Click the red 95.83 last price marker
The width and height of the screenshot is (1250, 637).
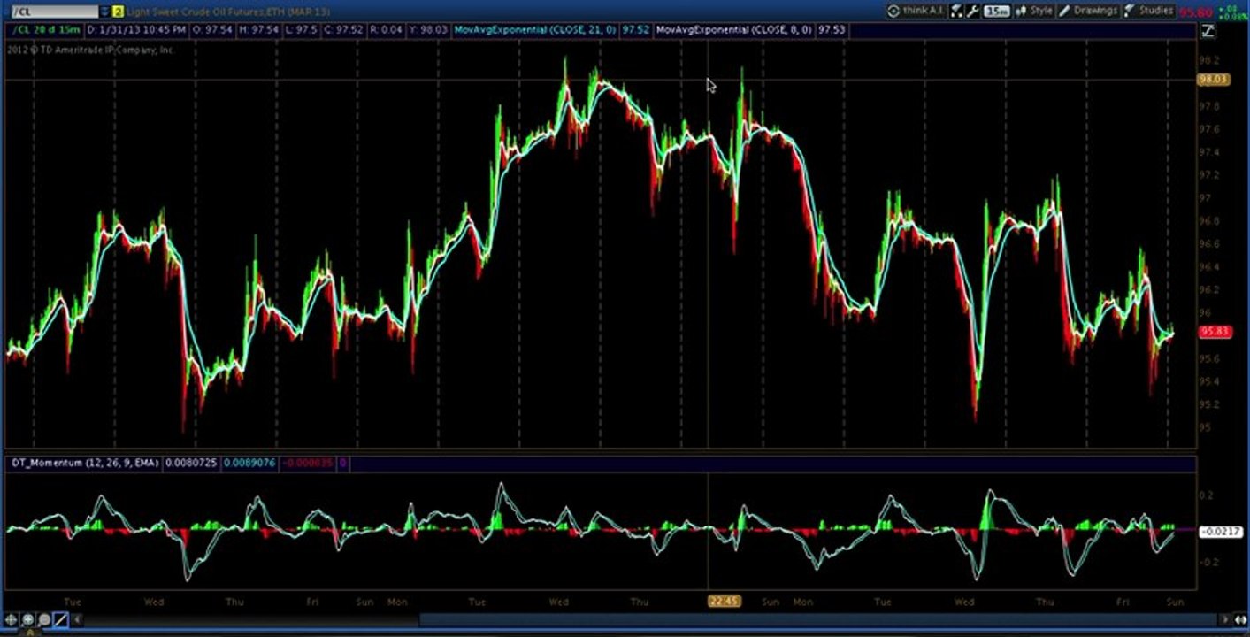(1214, 332)
